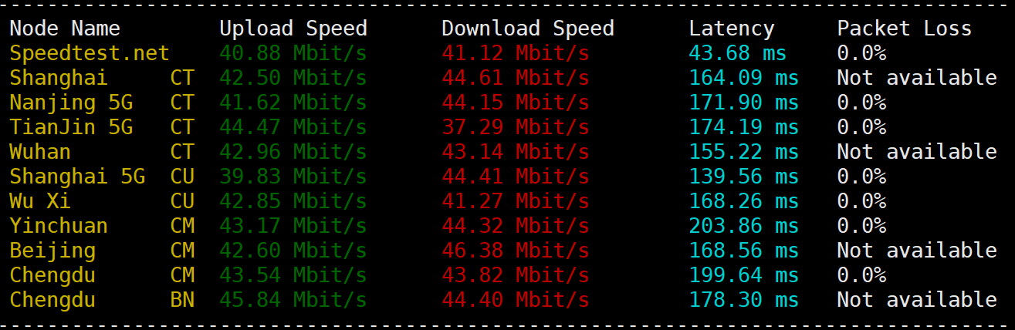The height and width of the screenshot is (330, 1015).
Task: Click TianJin 5G latency 174.19 ms
Action: pos(744,127)
